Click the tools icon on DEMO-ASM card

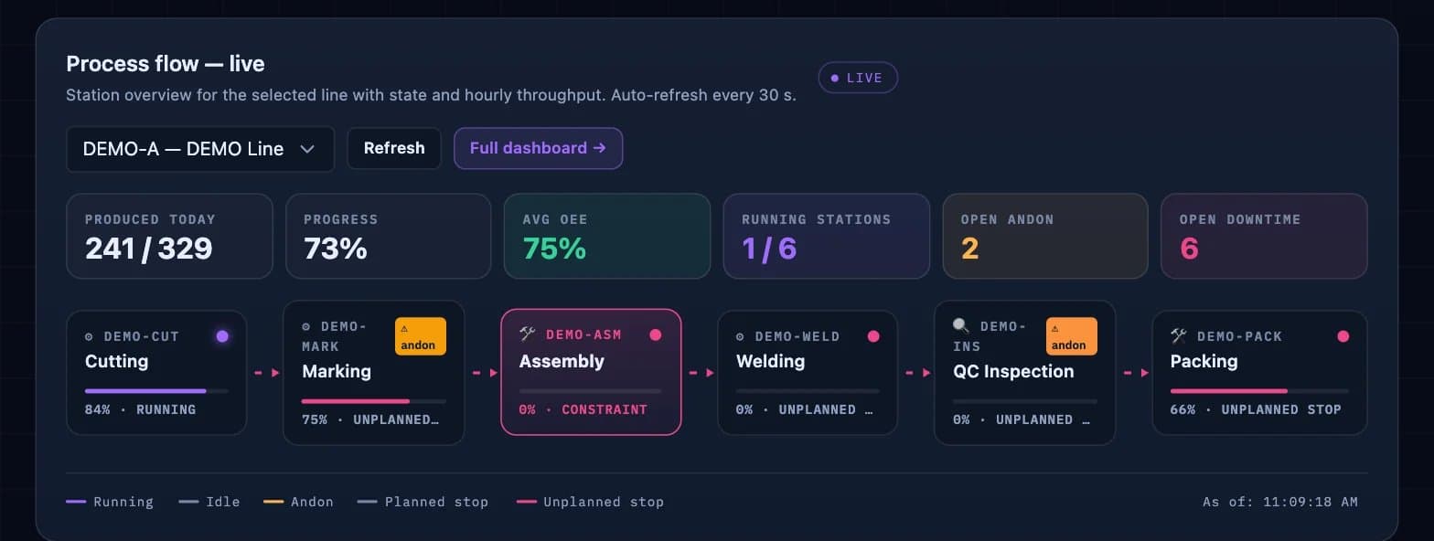(x=527, y=334)
